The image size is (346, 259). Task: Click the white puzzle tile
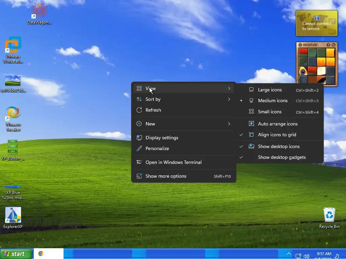(x=321, y=71)
